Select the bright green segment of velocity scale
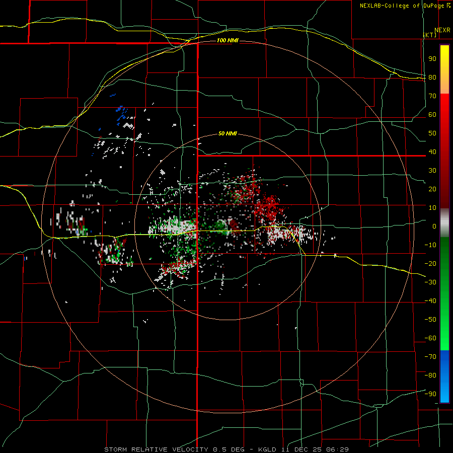This screenshot has width=453, height=453. tap(444, 324)
